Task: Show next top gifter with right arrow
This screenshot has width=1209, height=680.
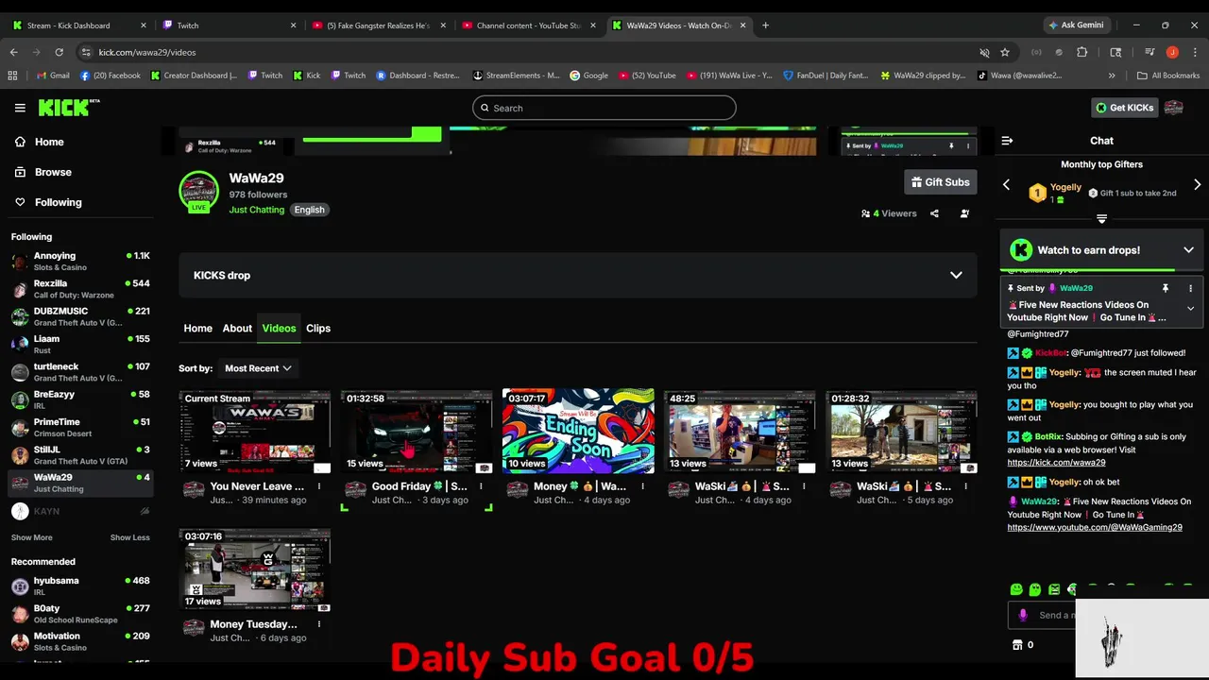Action: [1197, 185]
